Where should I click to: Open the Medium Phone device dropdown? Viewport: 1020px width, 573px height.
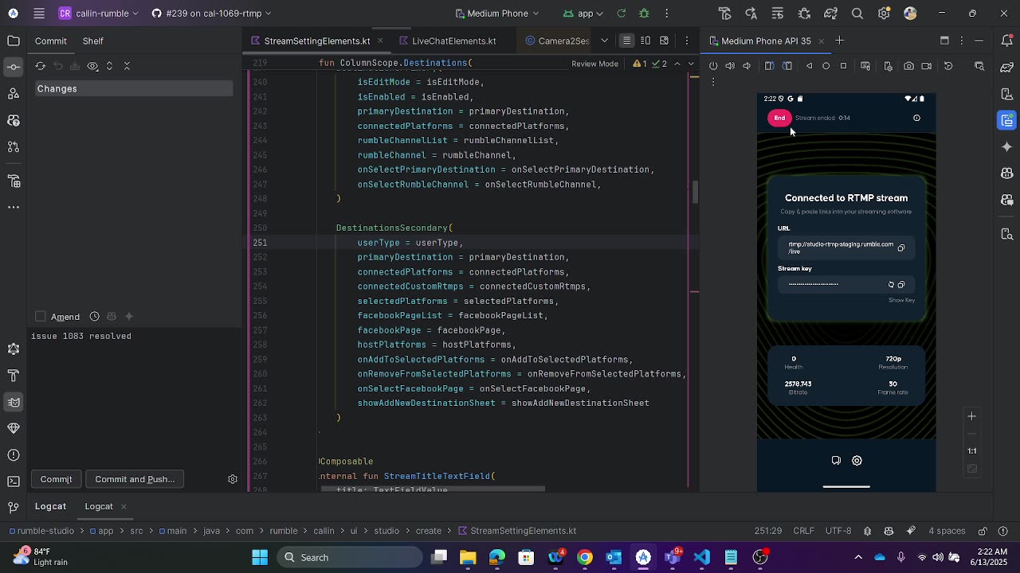[497, 14]
